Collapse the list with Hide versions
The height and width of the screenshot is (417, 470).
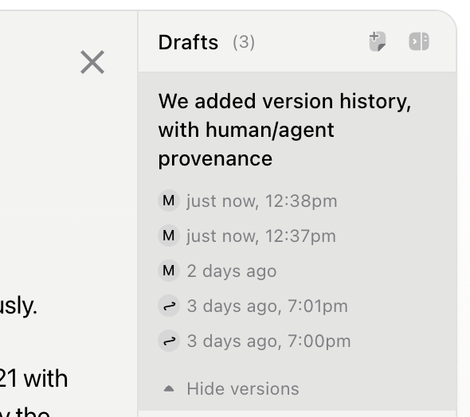pos(243,389)
